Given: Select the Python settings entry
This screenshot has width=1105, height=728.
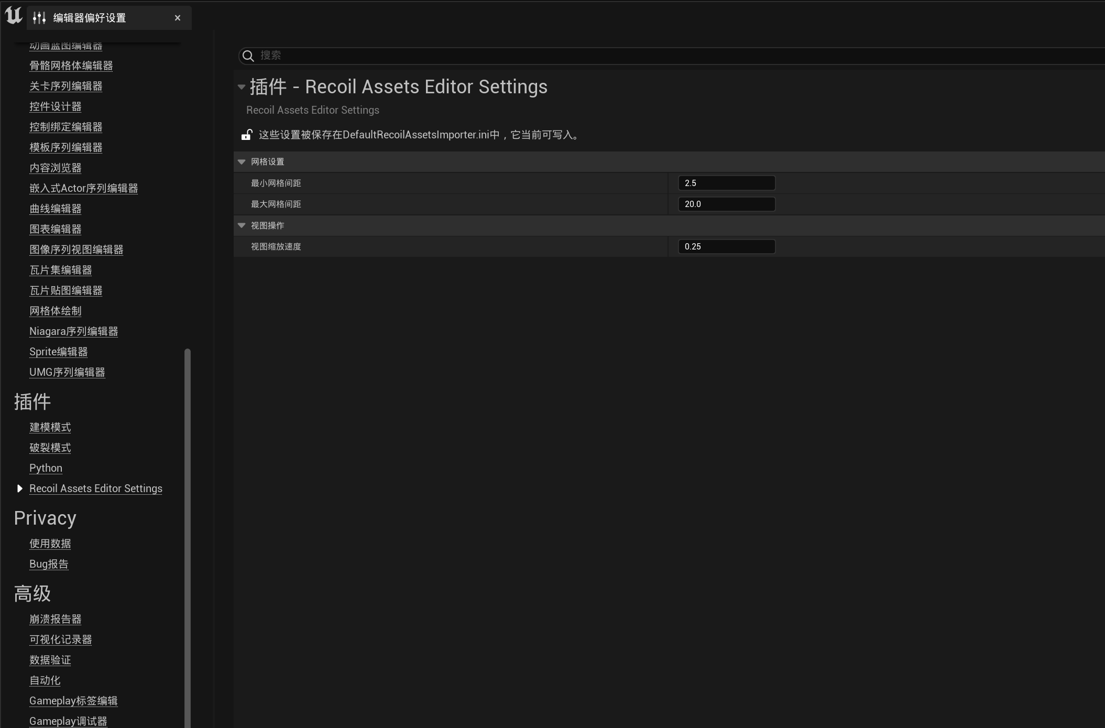Looking at the screenshot, I should coord(46,468).
